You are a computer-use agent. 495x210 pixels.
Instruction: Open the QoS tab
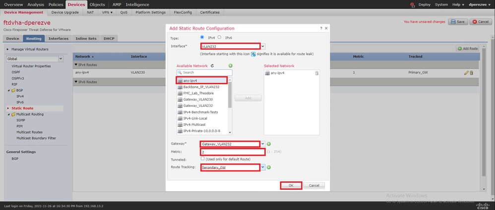[x=124, y=12]
